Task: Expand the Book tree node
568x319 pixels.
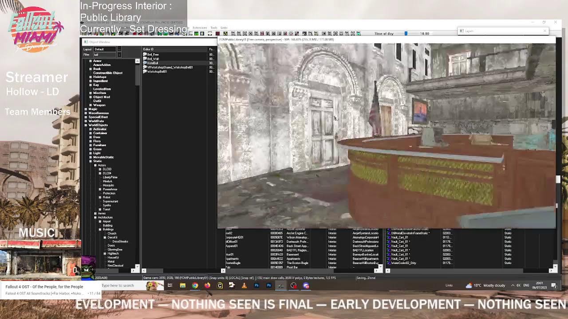Action: tap(91, 69)
